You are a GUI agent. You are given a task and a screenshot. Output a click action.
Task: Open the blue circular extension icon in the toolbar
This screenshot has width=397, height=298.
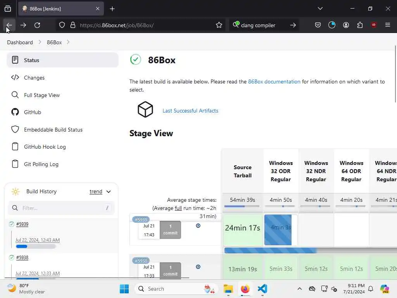click(332, 25)
